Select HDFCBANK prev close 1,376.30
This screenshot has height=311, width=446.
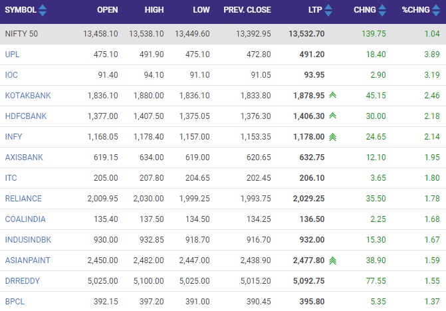256,116
